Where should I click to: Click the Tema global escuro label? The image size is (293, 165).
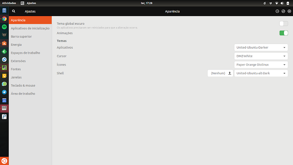point(71,23)
